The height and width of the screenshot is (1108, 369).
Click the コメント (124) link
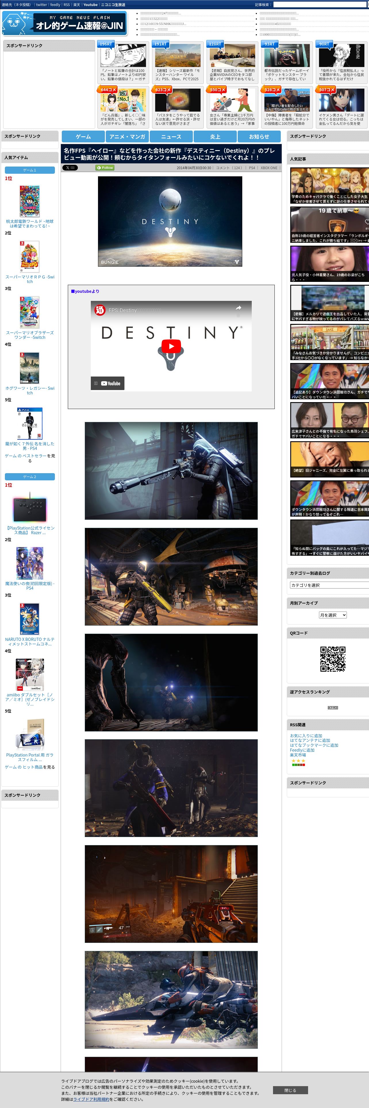229,168
